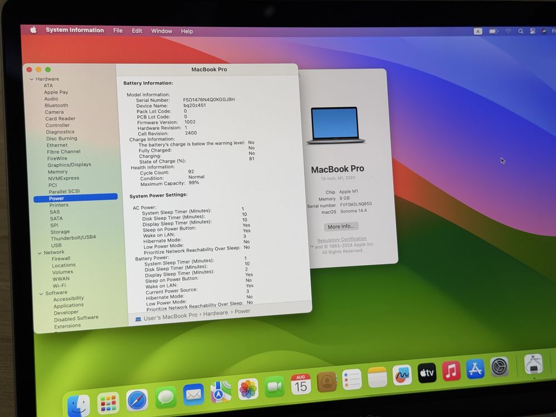Open the Window menu
This screenshot has width=556, height=417.
click(x=161, y=31)
